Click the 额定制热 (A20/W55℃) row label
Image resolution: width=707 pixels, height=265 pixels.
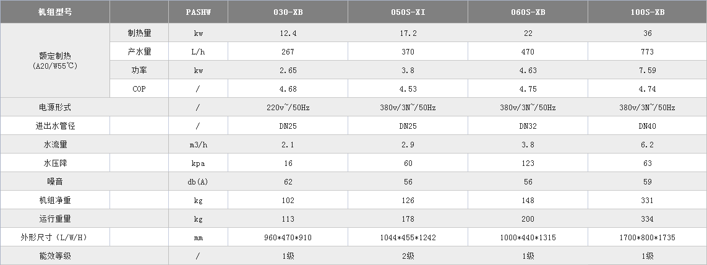coord(55,61)
